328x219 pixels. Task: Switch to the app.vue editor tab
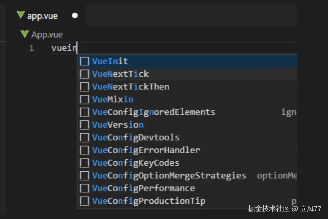click(42, 16)
